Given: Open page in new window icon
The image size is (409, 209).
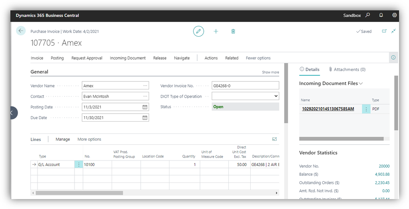Looking at the screenshot, I should coord(384,31).
